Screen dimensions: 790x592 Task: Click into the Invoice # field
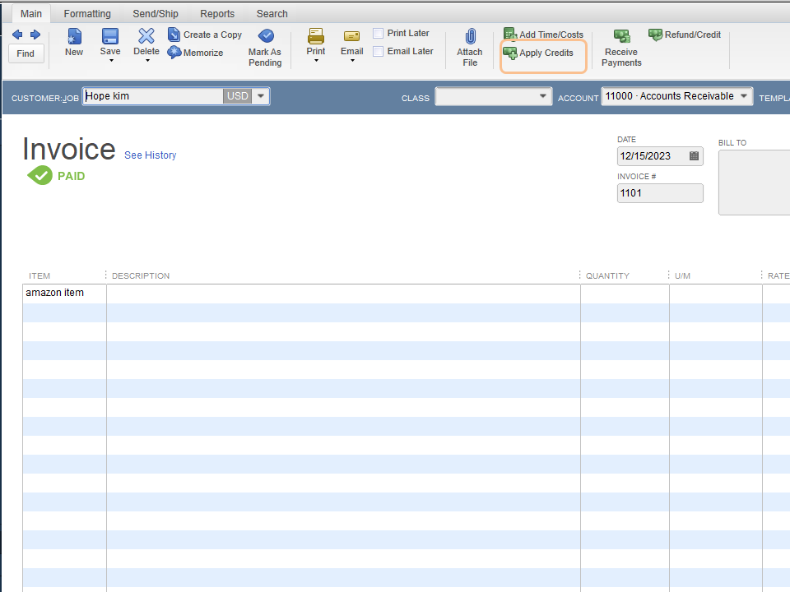[x=660, y=193]
